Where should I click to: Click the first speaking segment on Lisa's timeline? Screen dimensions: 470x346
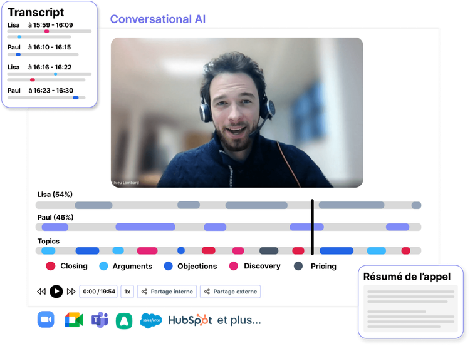pyautogui.click(x=93, y=205)
